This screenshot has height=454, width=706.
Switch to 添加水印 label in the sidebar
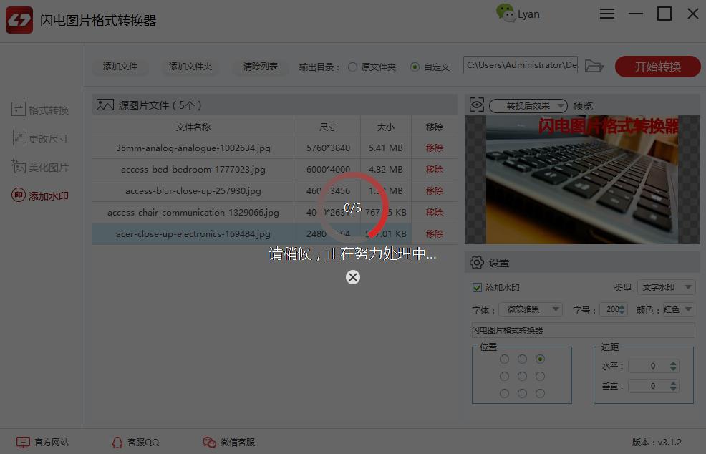coord(49,196)
